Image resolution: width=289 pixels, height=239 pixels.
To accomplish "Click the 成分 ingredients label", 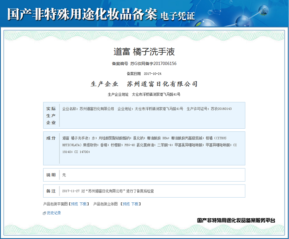I will tap(51, 138).
